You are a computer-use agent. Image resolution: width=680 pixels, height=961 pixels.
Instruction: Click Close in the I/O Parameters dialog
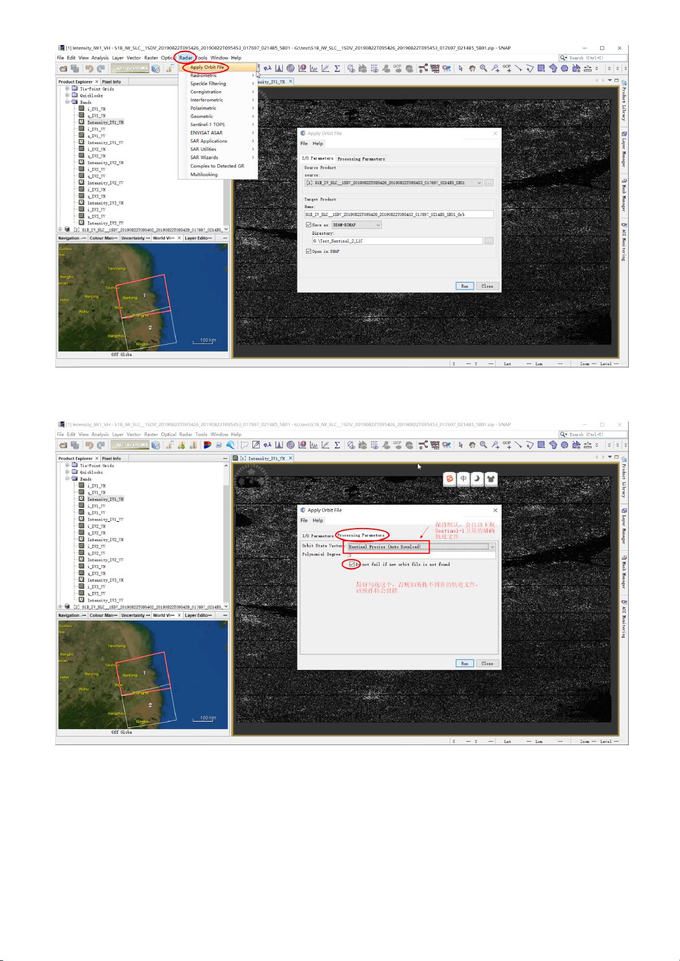(487, 286)
